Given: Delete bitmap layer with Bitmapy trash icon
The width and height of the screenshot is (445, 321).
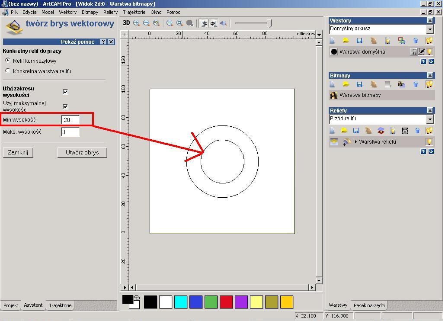Looking at the screenshot, I should (416, 84).
